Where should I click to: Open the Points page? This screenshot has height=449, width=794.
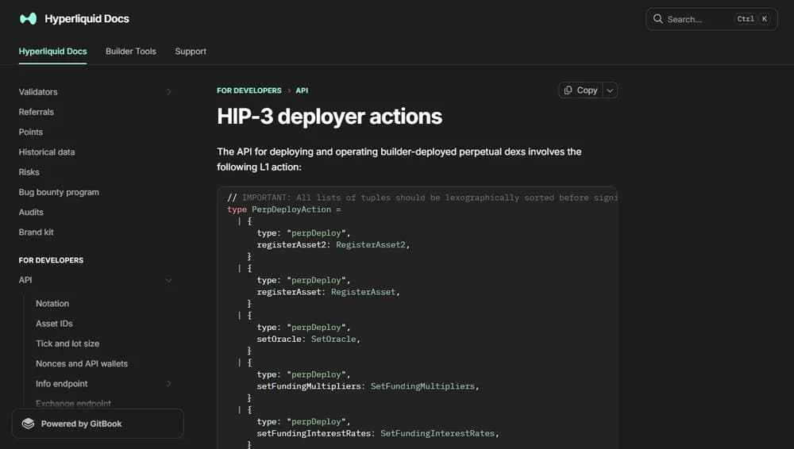tap(30, 132)
